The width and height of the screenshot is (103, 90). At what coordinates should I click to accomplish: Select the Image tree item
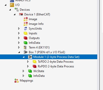[33, 19]
